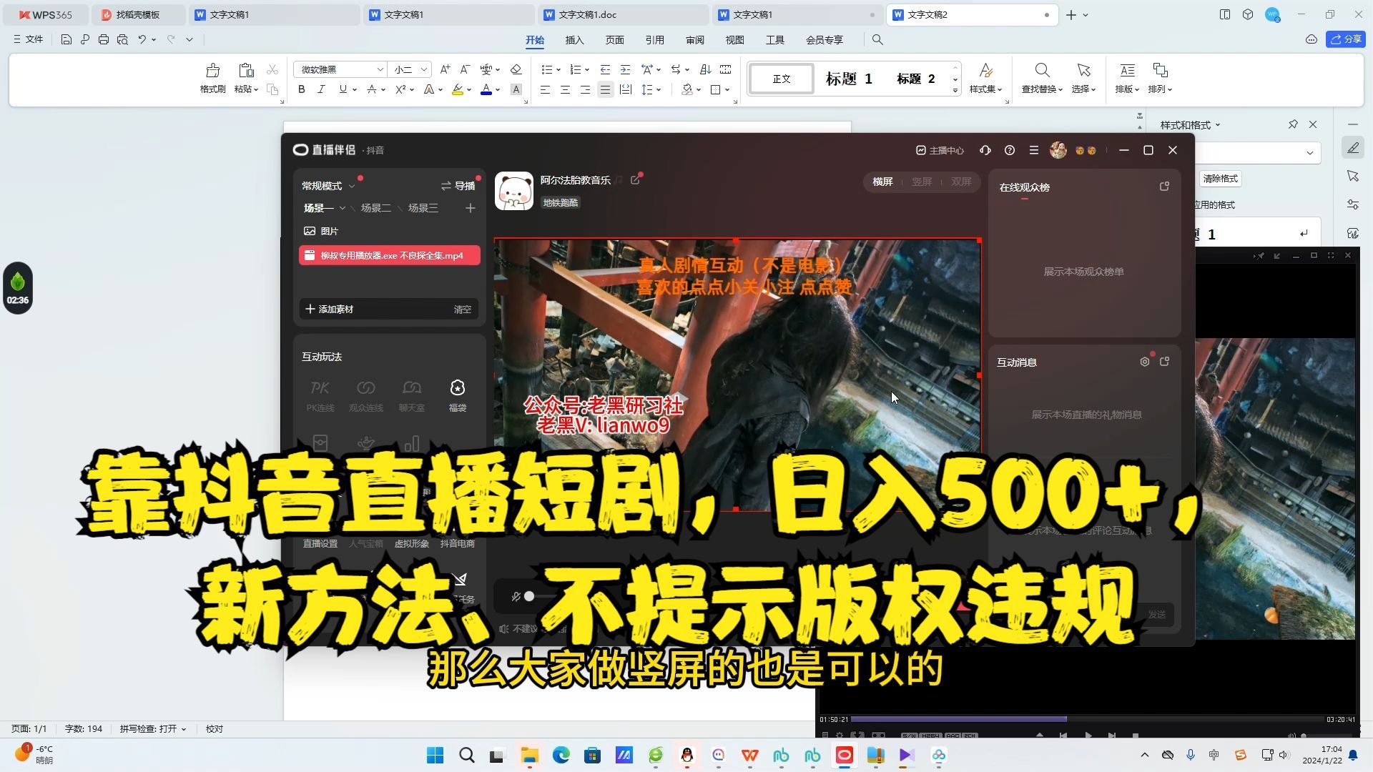
Task: Switch to the 引用 ribbon tab
Action: [654, 40]
